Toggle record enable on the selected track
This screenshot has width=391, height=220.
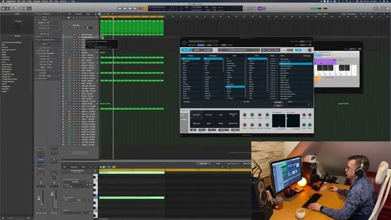[x=79, y=37]
